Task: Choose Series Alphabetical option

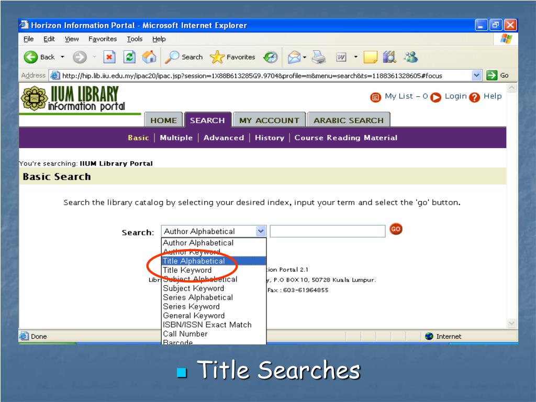Action: (214, 297)
